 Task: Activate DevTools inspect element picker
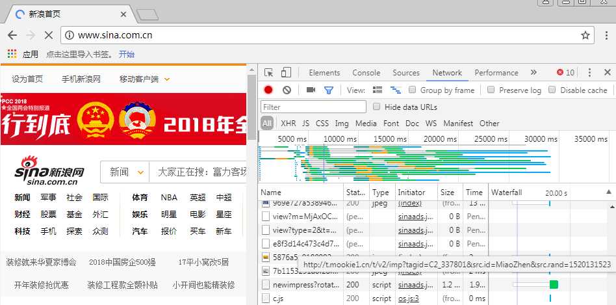269,73
